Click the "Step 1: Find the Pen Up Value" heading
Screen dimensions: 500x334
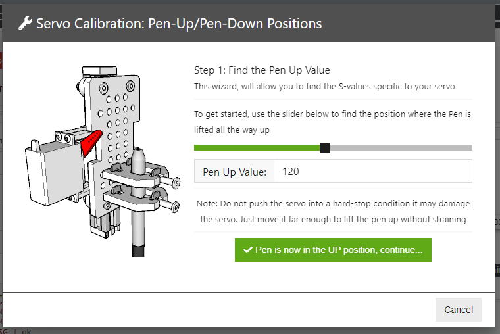coord(262,70)
